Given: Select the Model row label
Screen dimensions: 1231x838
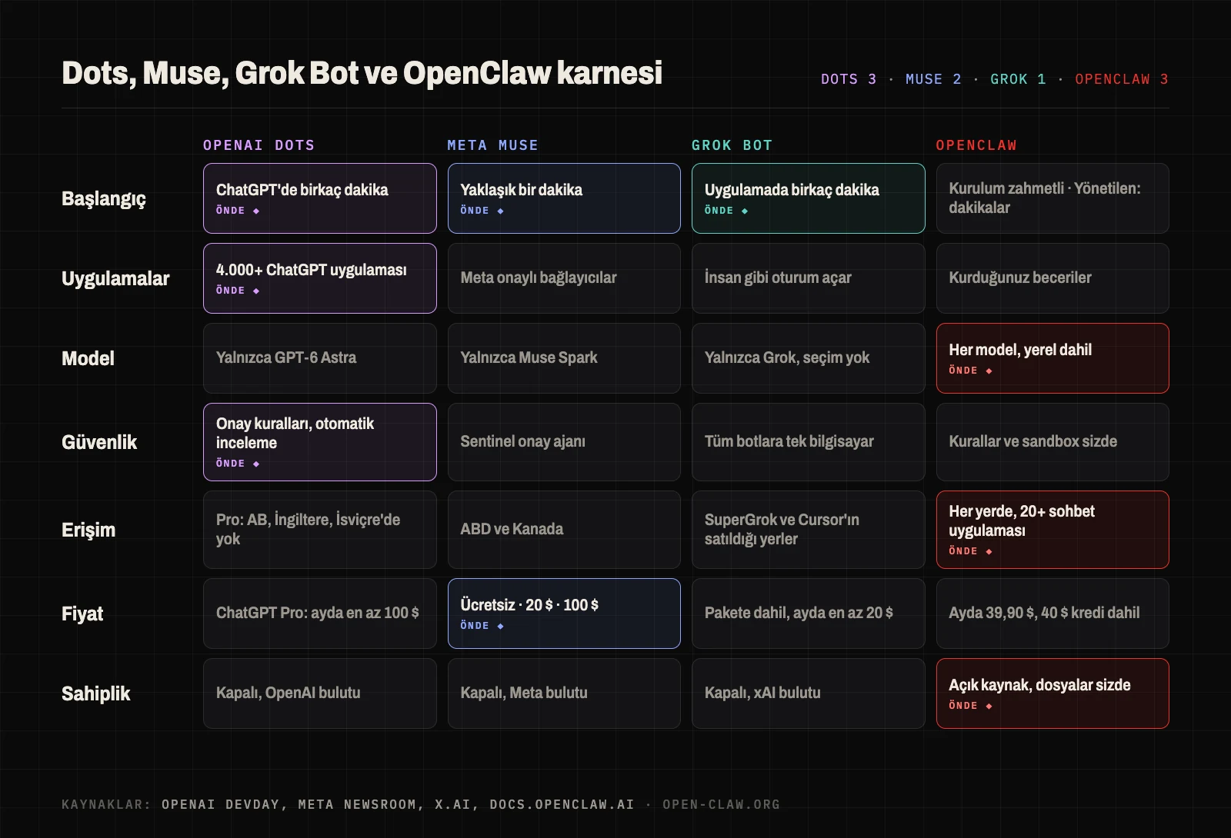Looking at the screenshot, I should [88, 358].
